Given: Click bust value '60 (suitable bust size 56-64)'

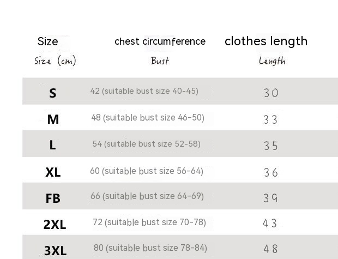Looking at the screenshot, I should pyautogui.click(x=147, y=171).
